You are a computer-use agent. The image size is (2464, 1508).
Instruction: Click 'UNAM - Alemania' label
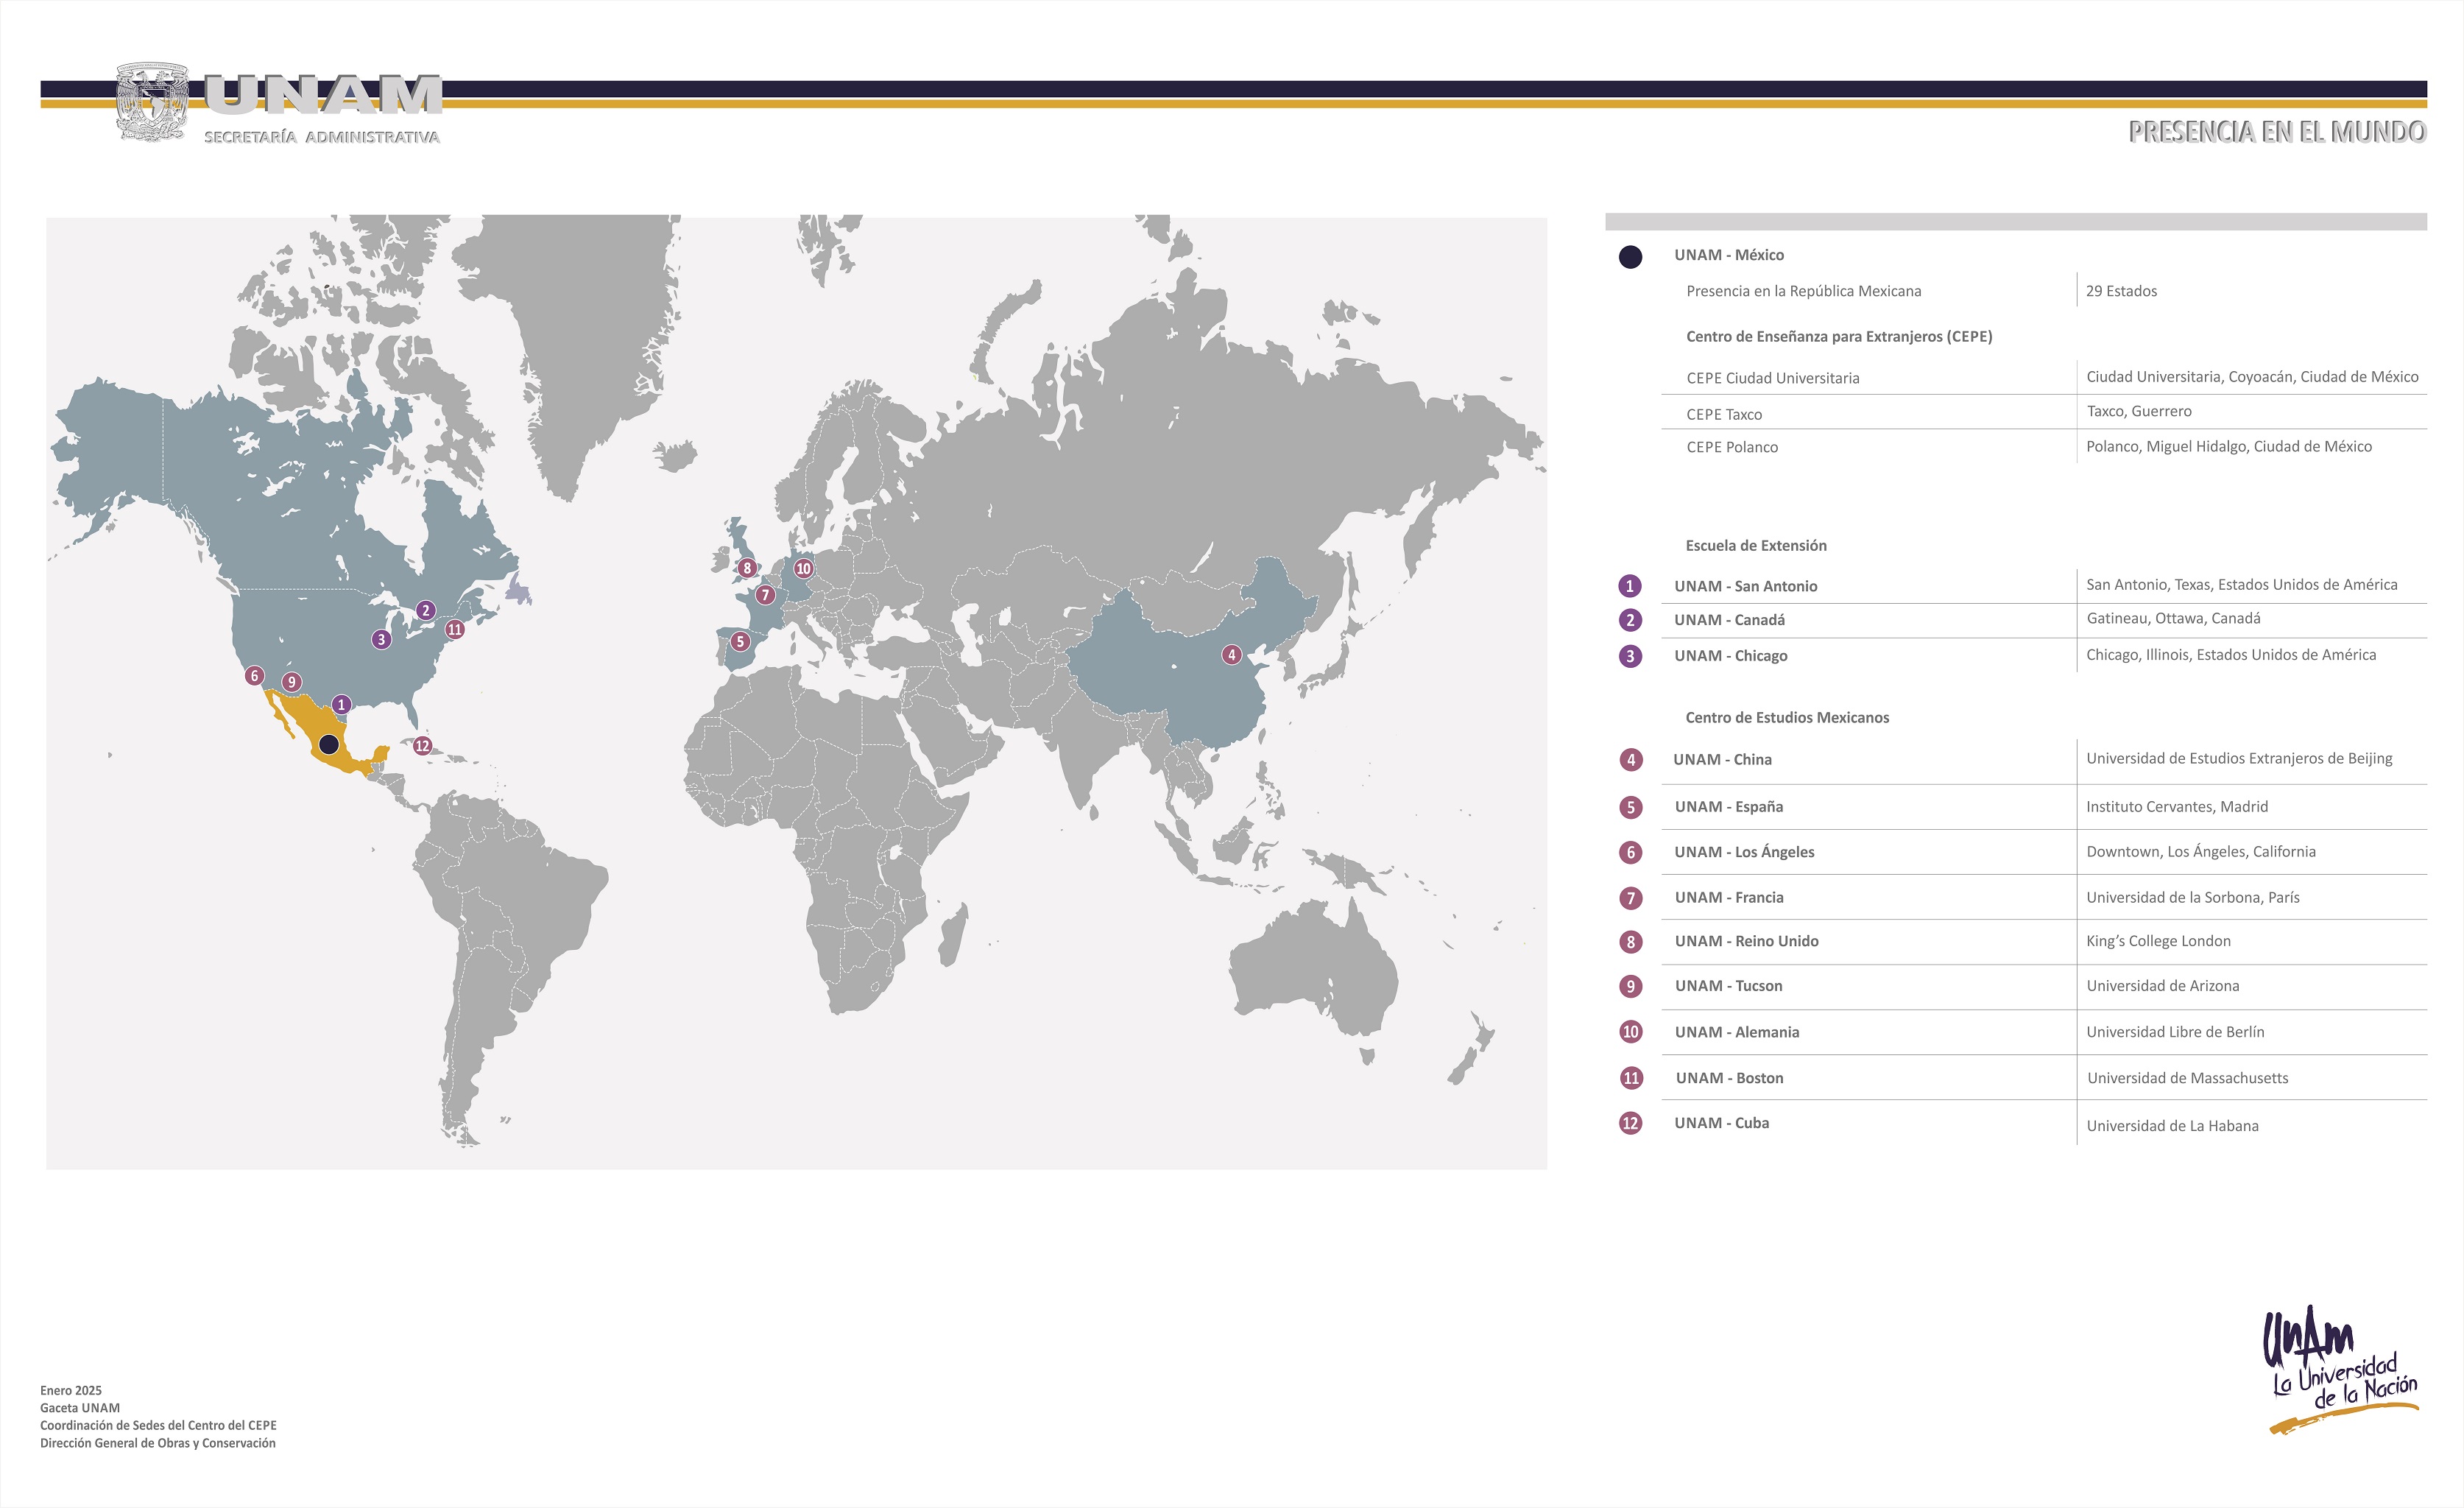[1737, 1032]
